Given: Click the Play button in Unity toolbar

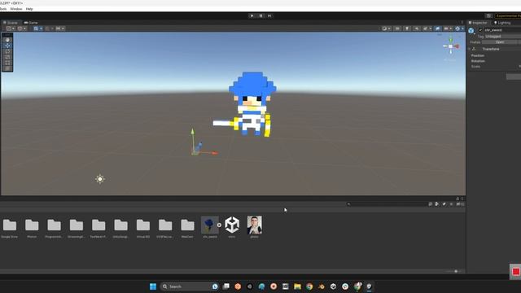Looking at the screenshot, I should (252, 15).
